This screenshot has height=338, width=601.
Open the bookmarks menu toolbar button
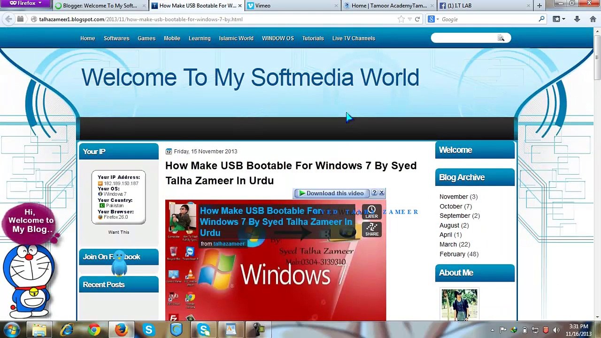(558, 19)
